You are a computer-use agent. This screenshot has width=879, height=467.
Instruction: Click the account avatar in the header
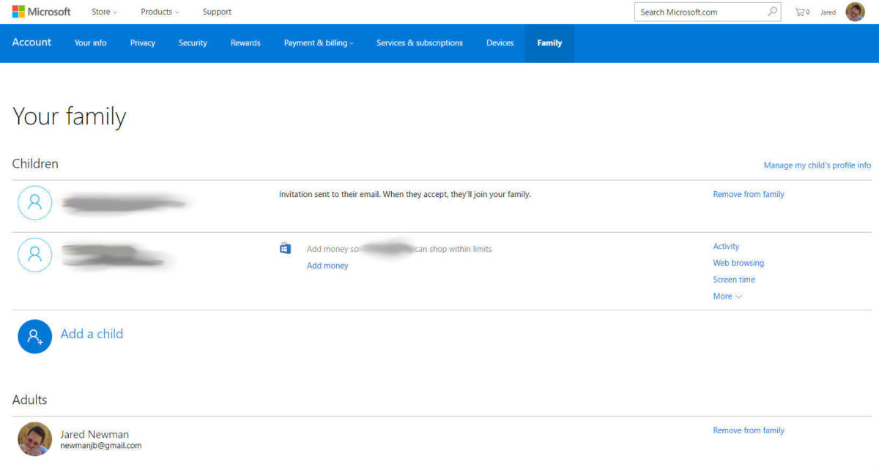(855, 12)
